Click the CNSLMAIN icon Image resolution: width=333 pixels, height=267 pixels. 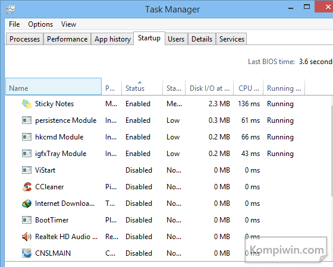point(27,253)
